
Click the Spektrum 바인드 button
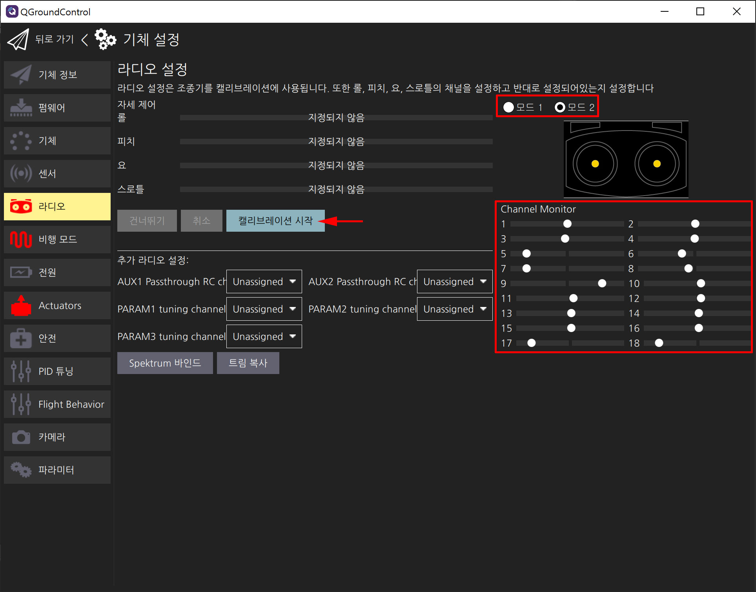pyautogui.click(x=165, y=363)
